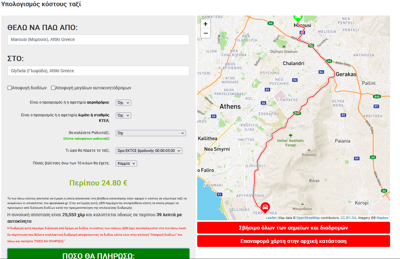Click the green start marker at Marousi
400x259 pixels.
pos(298,17)
